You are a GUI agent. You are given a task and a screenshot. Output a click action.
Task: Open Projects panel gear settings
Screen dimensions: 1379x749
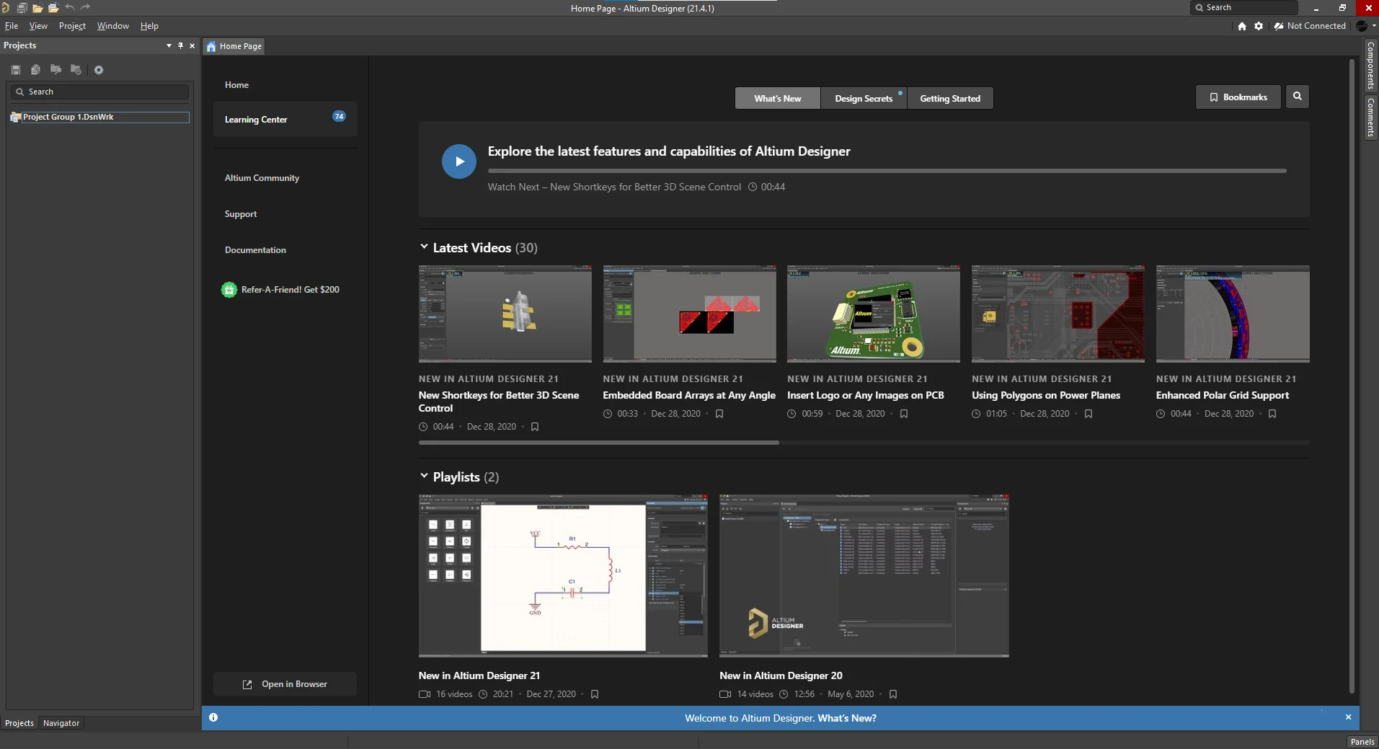[x=99, y=70]
